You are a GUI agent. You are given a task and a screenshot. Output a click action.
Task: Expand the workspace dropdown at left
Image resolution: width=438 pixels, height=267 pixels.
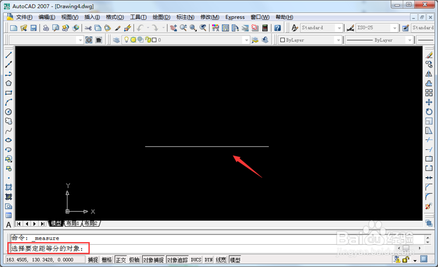point(80,40)
